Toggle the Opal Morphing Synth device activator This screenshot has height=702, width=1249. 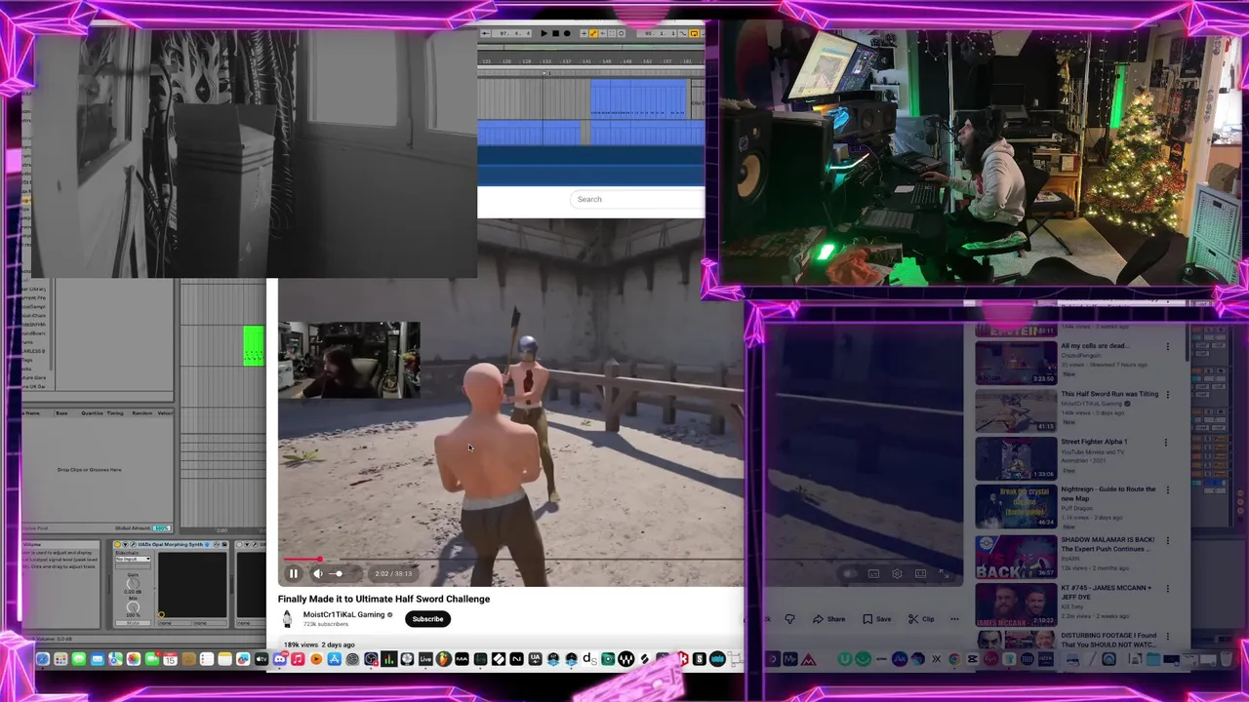118,544
